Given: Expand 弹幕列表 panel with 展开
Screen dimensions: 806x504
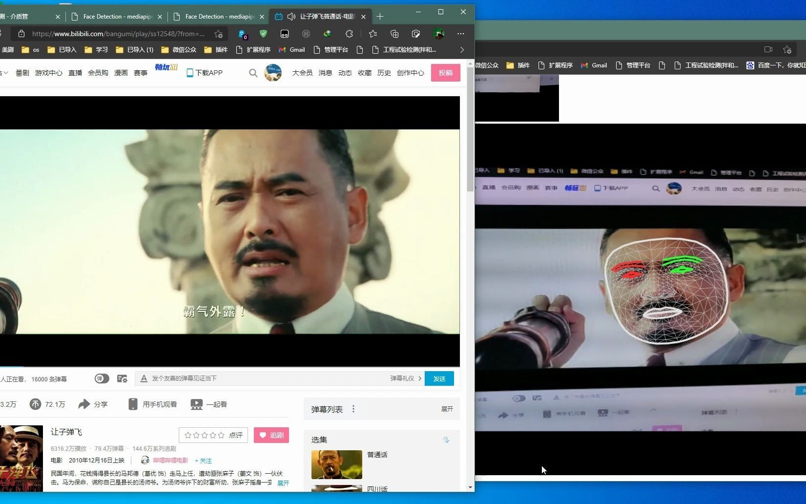Looking at the screenshot, I should tap(447, 409).
